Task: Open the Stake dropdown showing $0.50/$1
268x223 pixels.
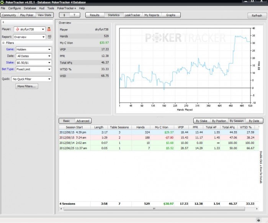Action: 34,63
